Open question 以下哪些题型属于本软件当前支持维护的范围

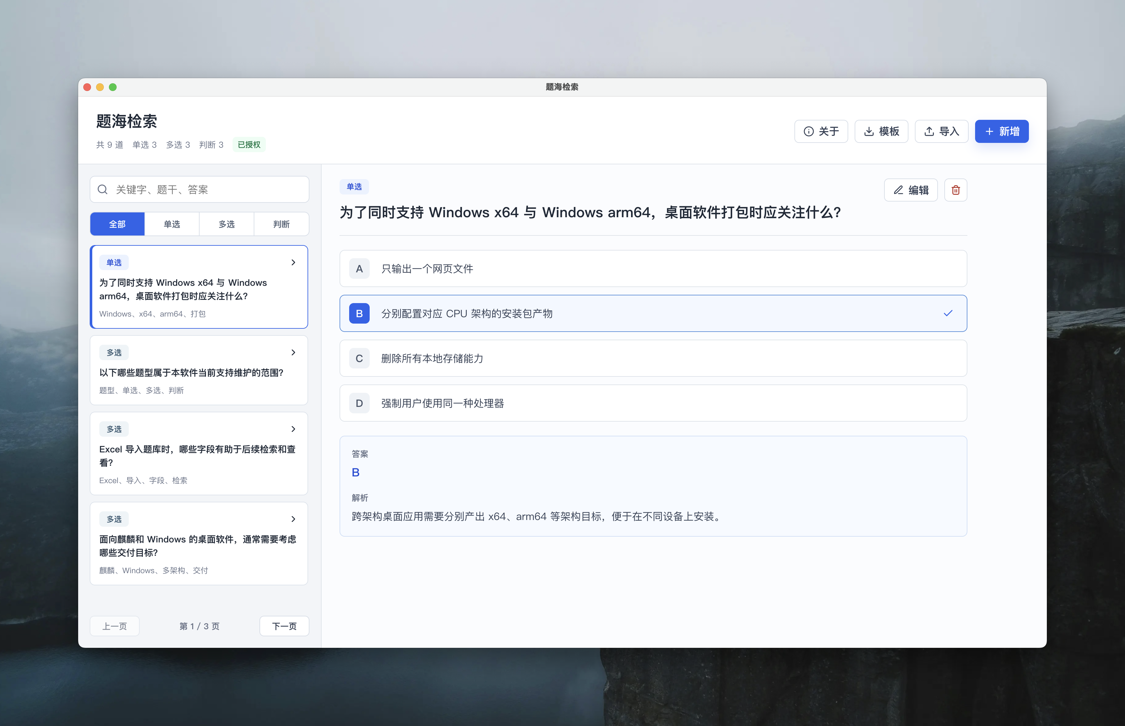click(x=199, y=370)
